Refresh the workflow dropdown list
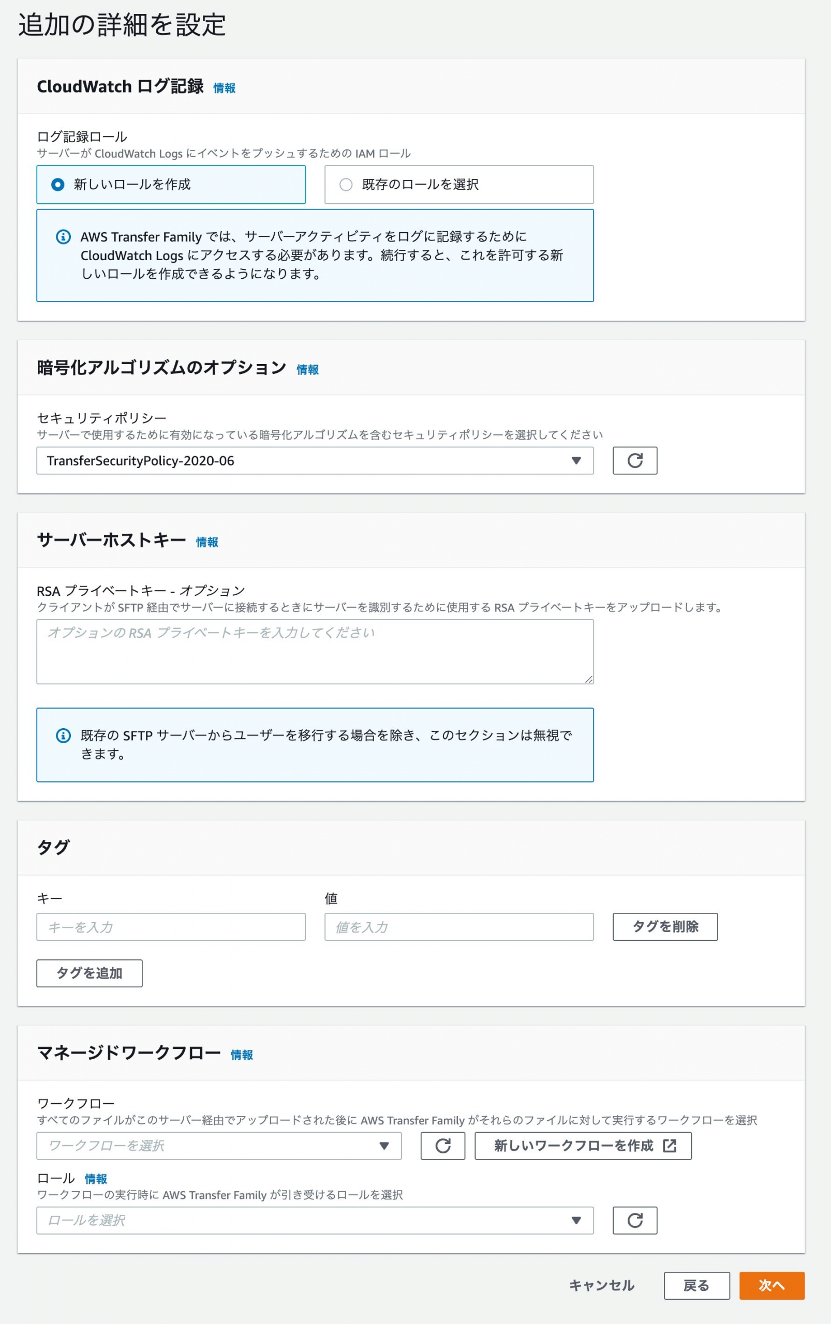This screenshot has height=1324, width=831. [442, 1146]
